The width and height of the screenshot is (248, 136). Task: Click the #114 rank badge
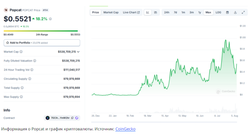45,10
